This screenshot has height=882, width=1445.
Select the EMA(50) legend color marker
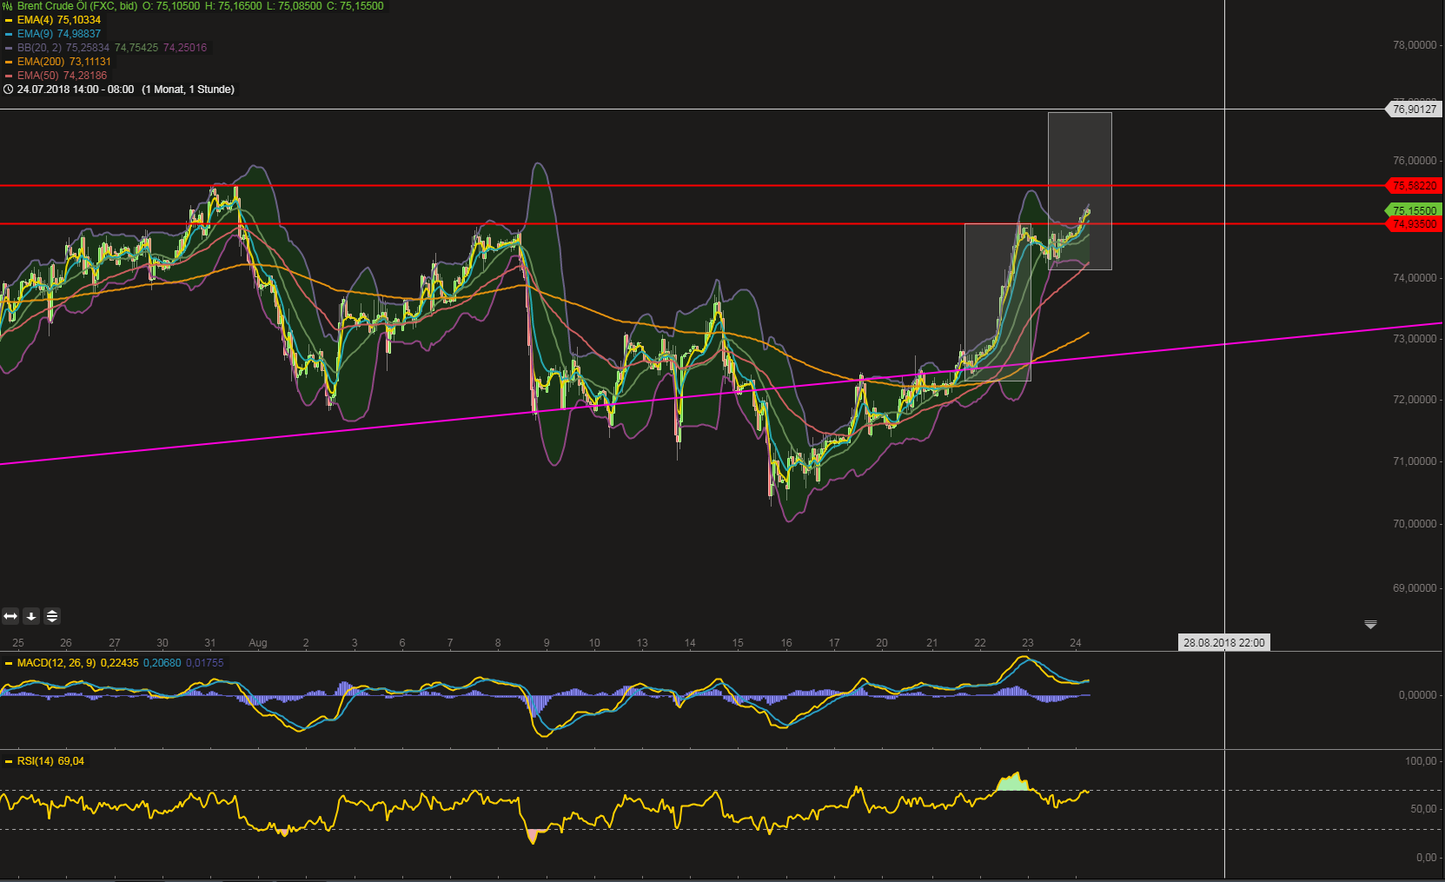[x=8, y=75]
